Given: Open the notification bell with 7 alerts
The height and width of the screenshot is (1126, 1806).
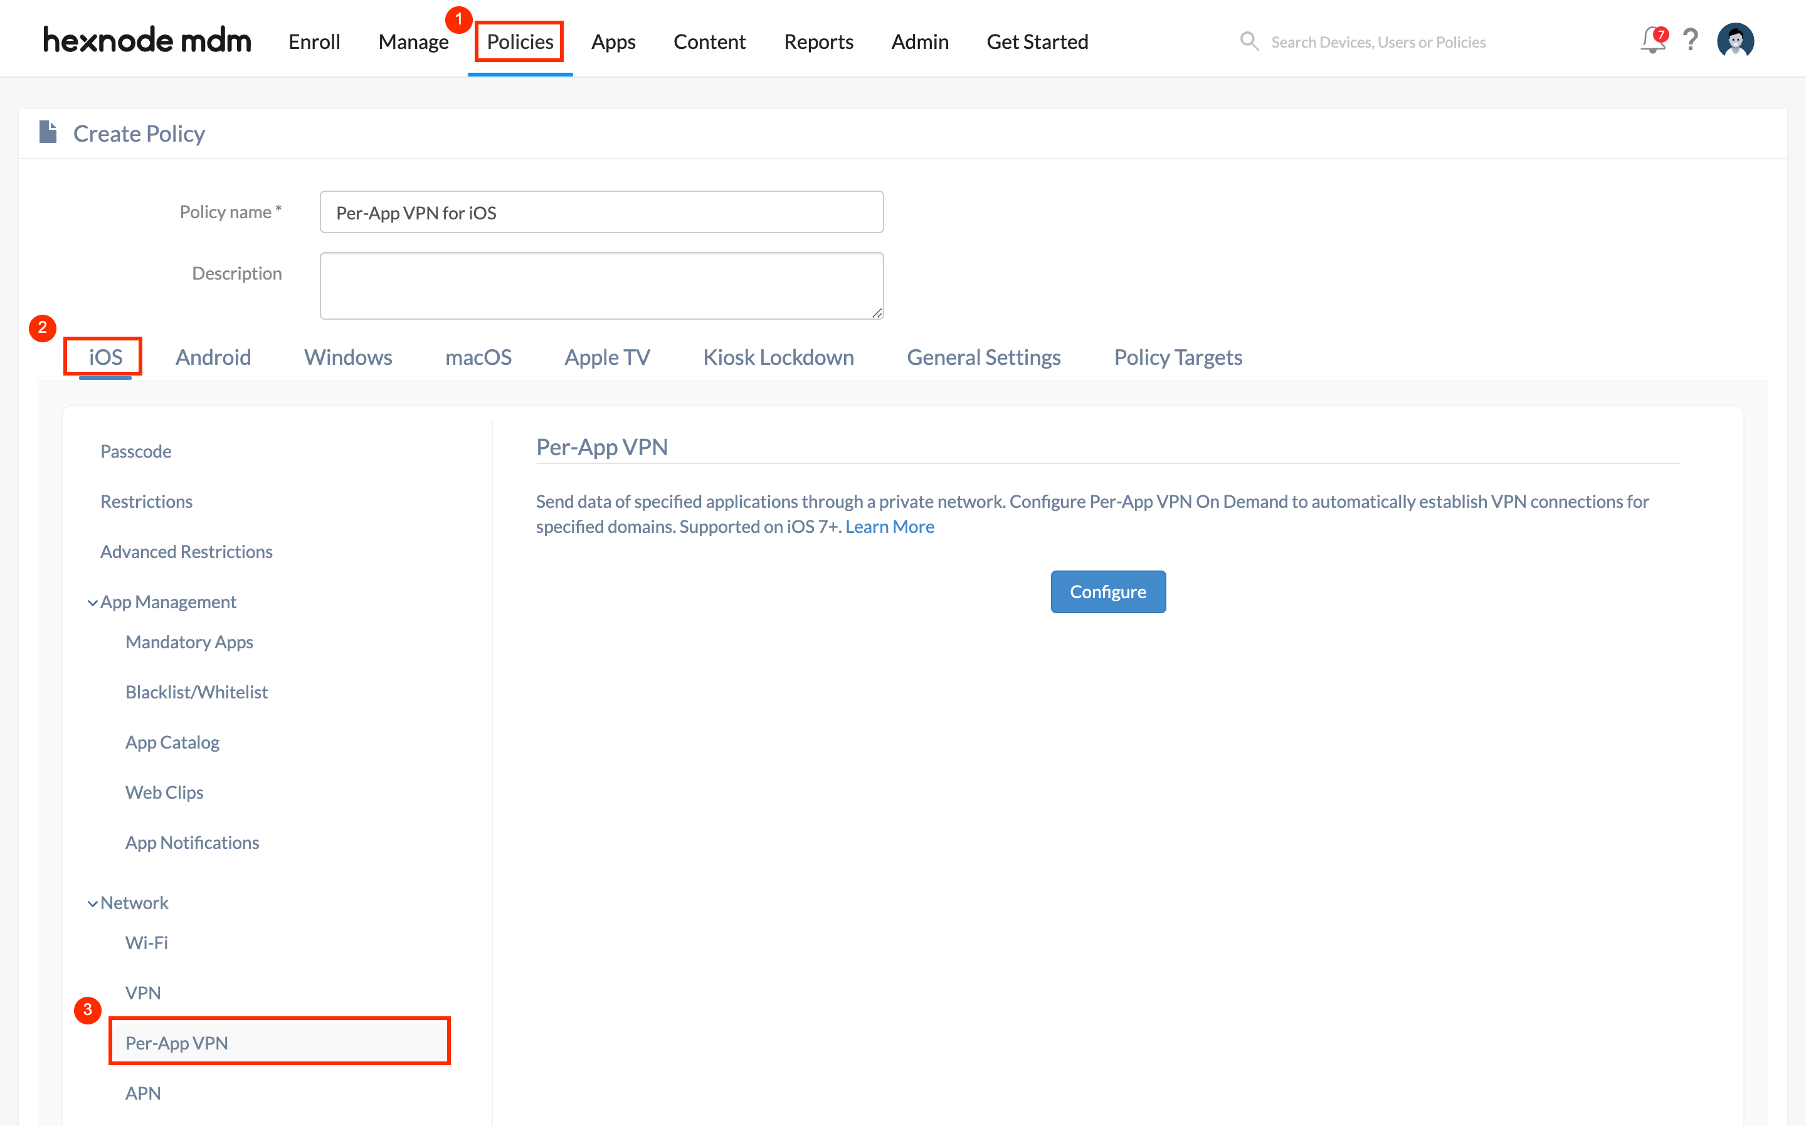Looking at the screenshot, I should click(x=1652, y=41).
